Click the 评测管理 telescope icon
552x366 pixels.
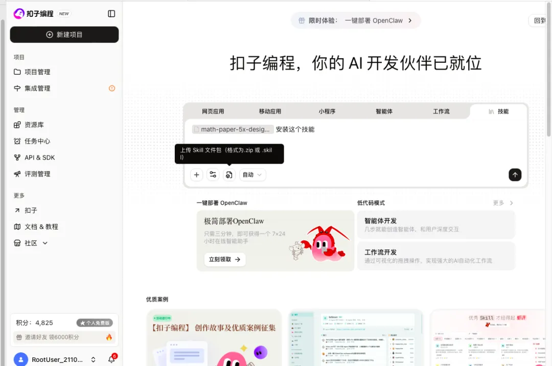pyautogui.click(x=17, y=174)
